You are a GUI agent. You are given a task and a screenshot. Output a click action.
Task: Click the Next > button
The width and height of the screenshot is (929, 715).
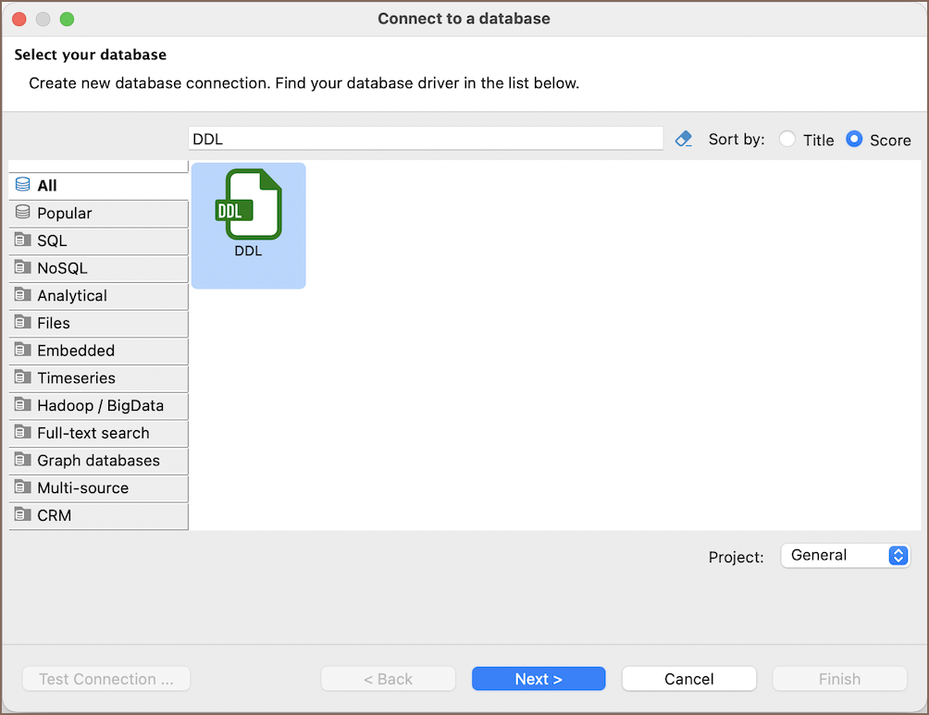[539, 679]
